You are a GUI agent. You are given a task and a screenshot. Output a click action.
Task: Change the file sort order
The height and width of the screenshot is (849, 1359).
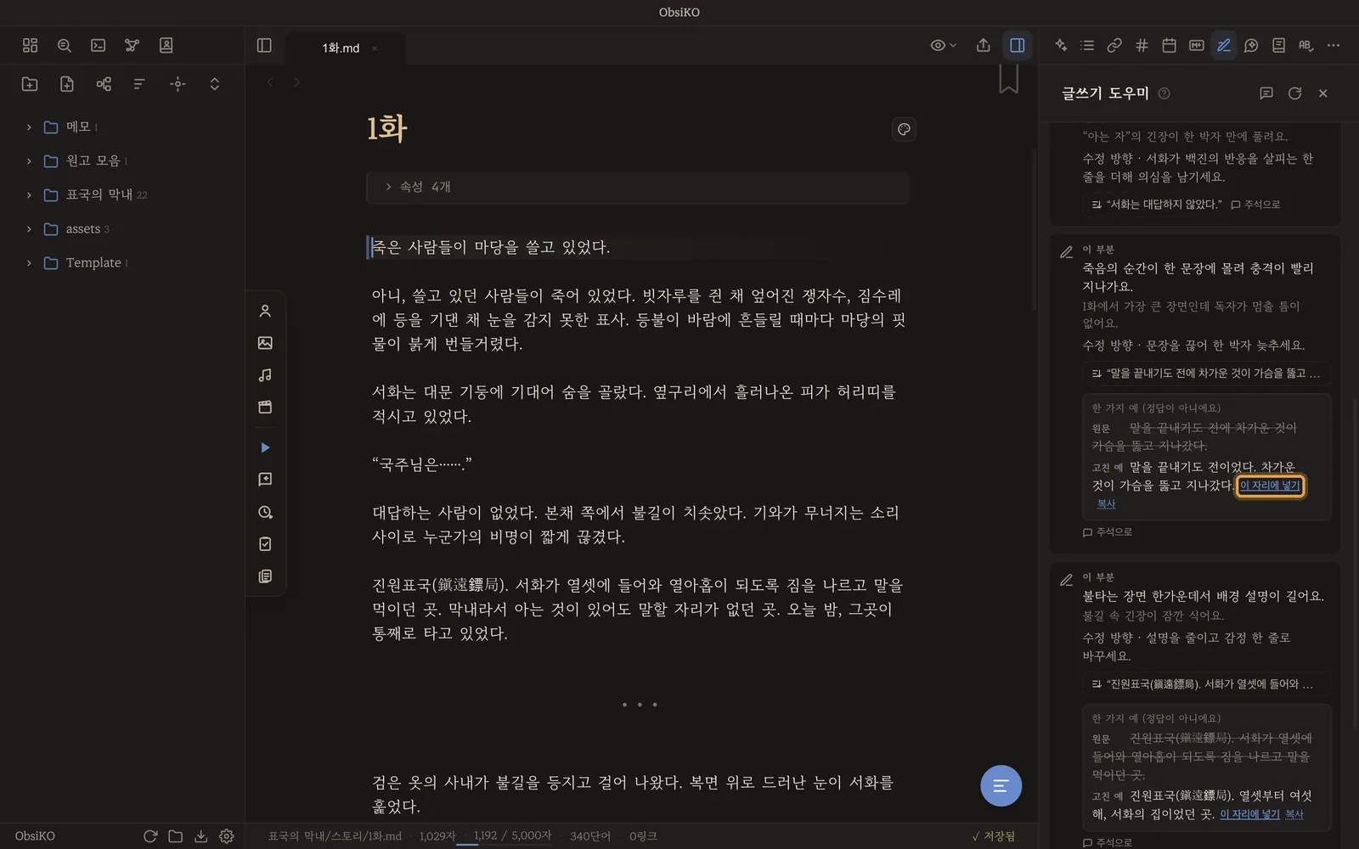coord(139,84)
